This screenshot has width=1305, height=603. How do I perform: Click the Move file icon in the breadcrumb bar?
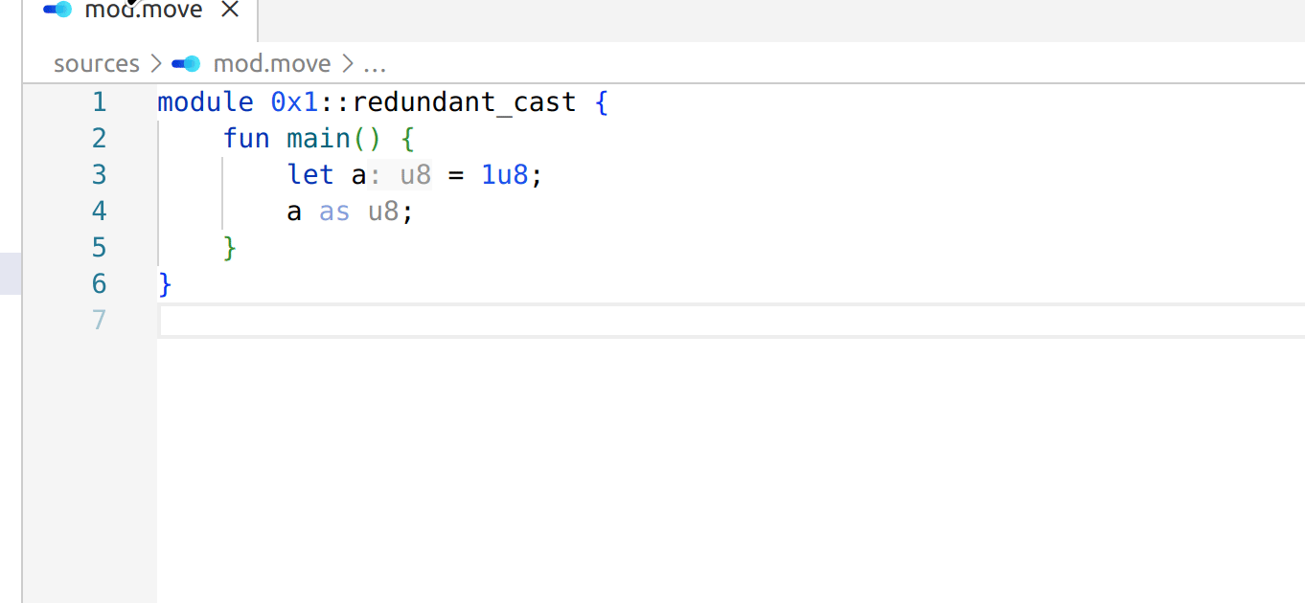[x=185, y=63]
